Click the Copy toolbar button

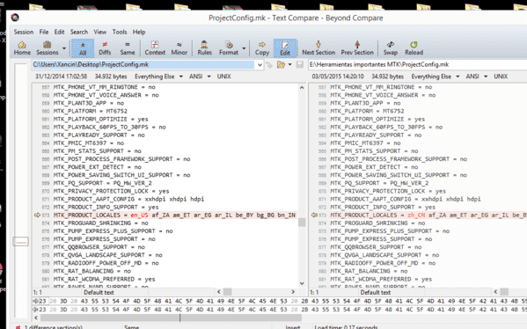(x=262, y=48)
